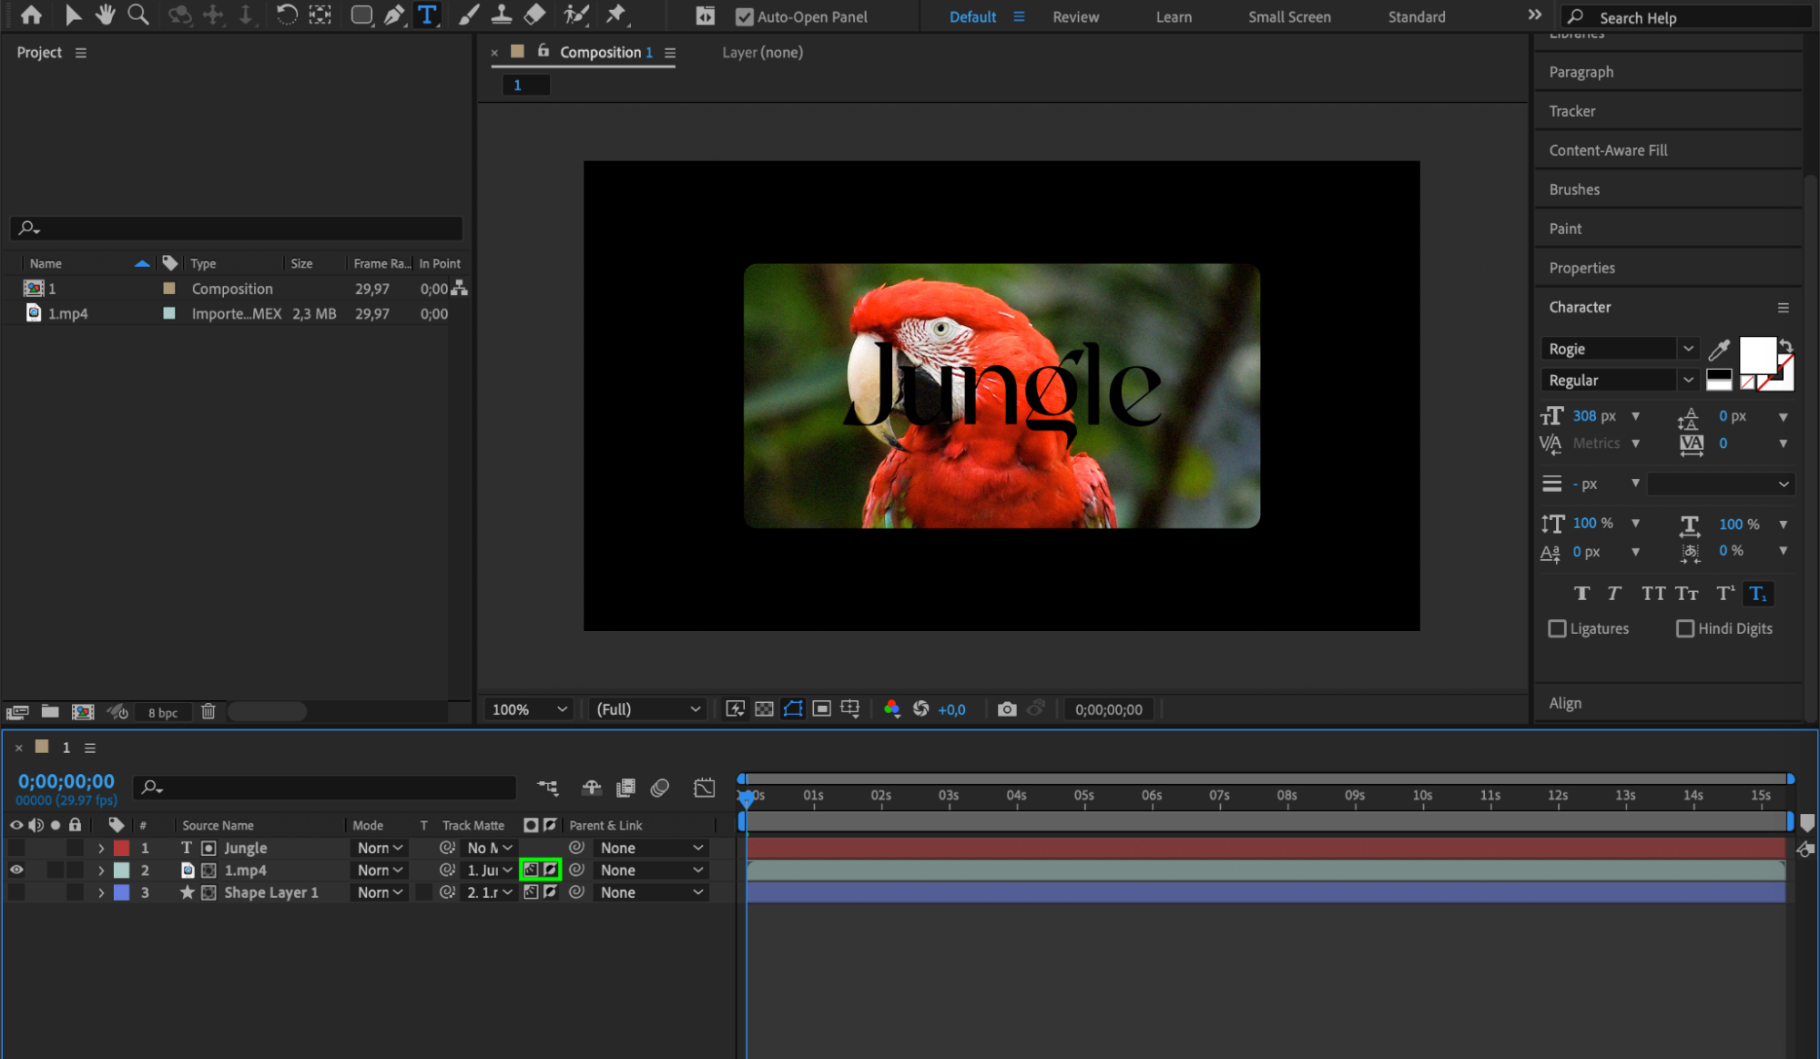This screenshot has height=1059, width=1820.
Task: Switch to the Review workspace
Action: click(x=1075, y=16)
